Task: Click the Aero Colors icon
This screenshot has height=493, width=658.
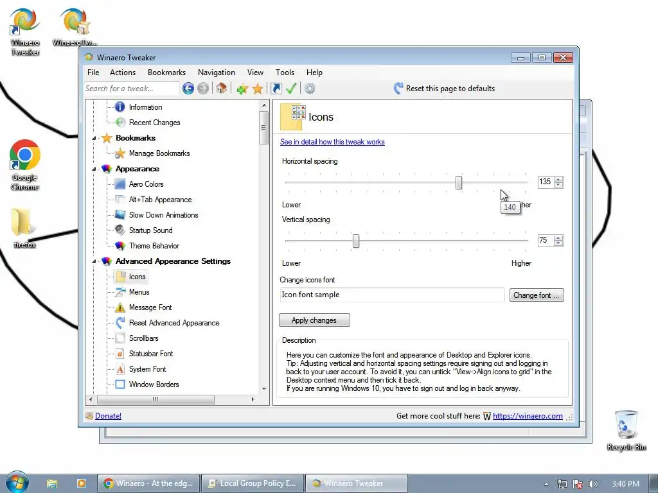Action: [120, 184]
